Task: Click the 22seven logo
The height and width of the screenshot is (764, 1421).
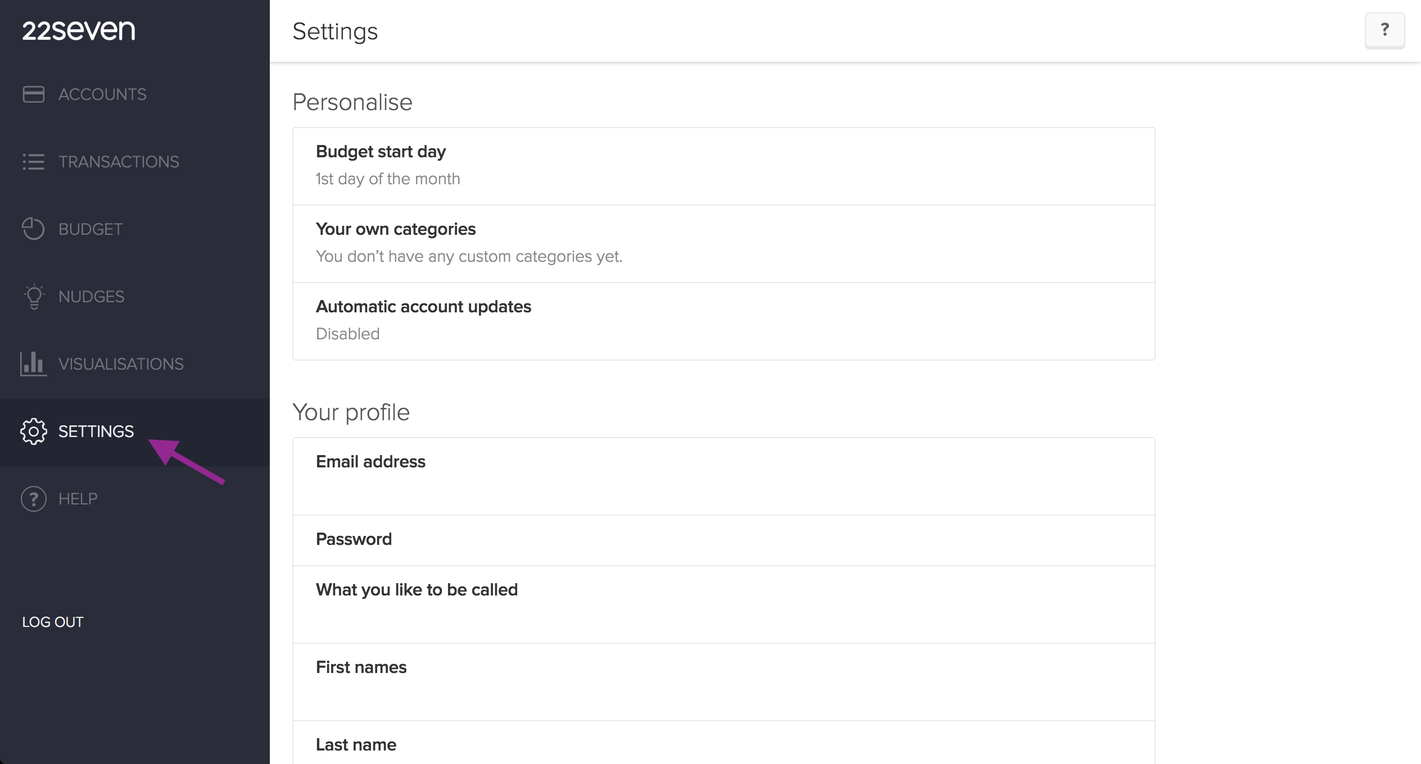Action: [79, 30]
